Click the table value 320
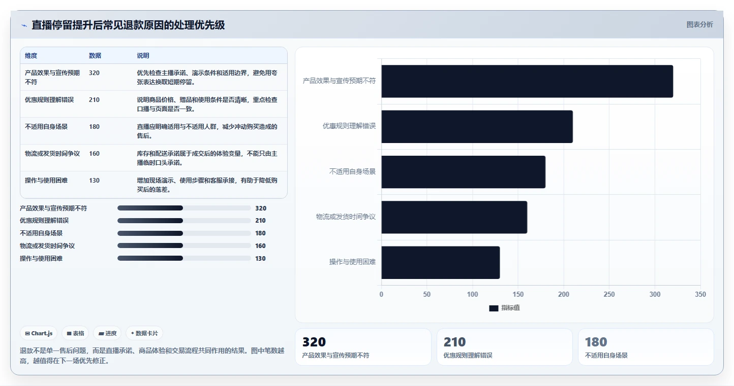The width and height of the screenshot is (734, 386). coord(94,73)
